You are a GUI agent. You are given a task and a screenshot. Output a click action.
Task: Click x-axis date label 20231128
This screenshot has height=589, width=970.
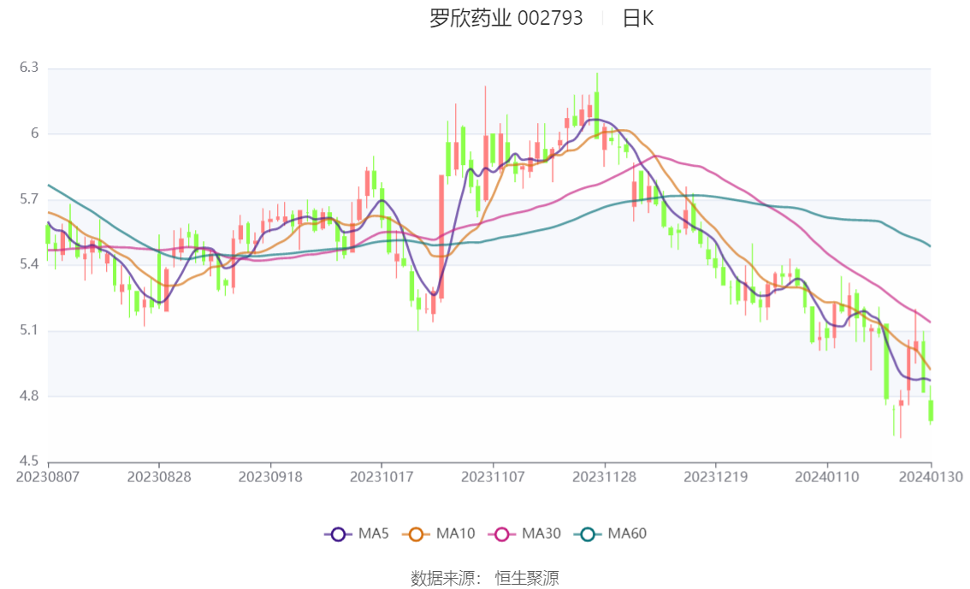point(605,477)
